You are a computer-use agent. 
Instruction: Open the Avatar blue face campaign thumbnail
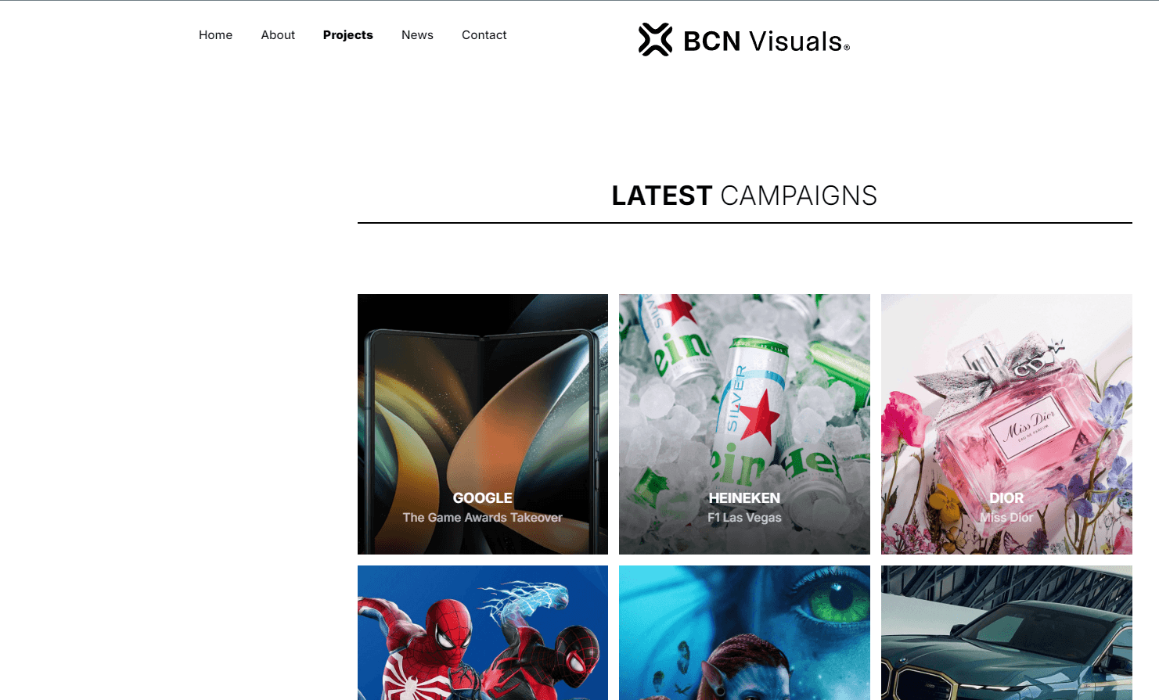744,633
